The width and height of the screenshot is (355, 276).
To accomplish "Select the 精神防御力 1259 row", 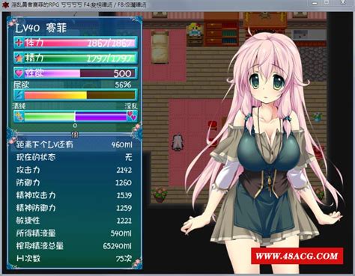I will [74, 208].
